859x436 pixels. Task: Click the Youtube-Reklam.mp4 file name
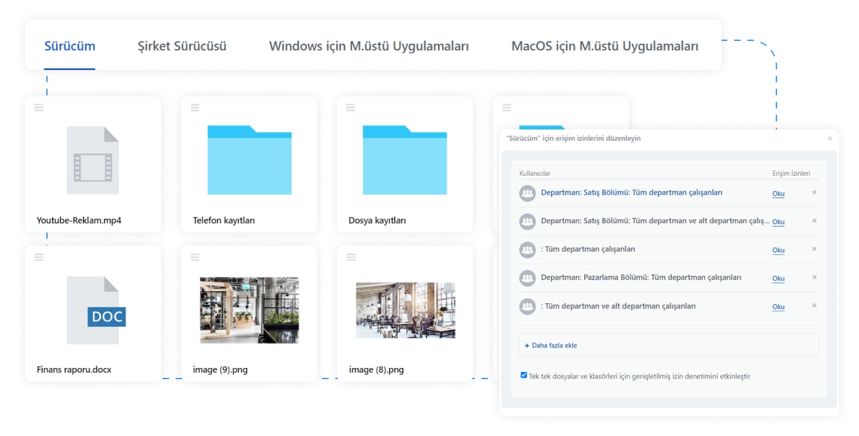click(x=79, y=221)
